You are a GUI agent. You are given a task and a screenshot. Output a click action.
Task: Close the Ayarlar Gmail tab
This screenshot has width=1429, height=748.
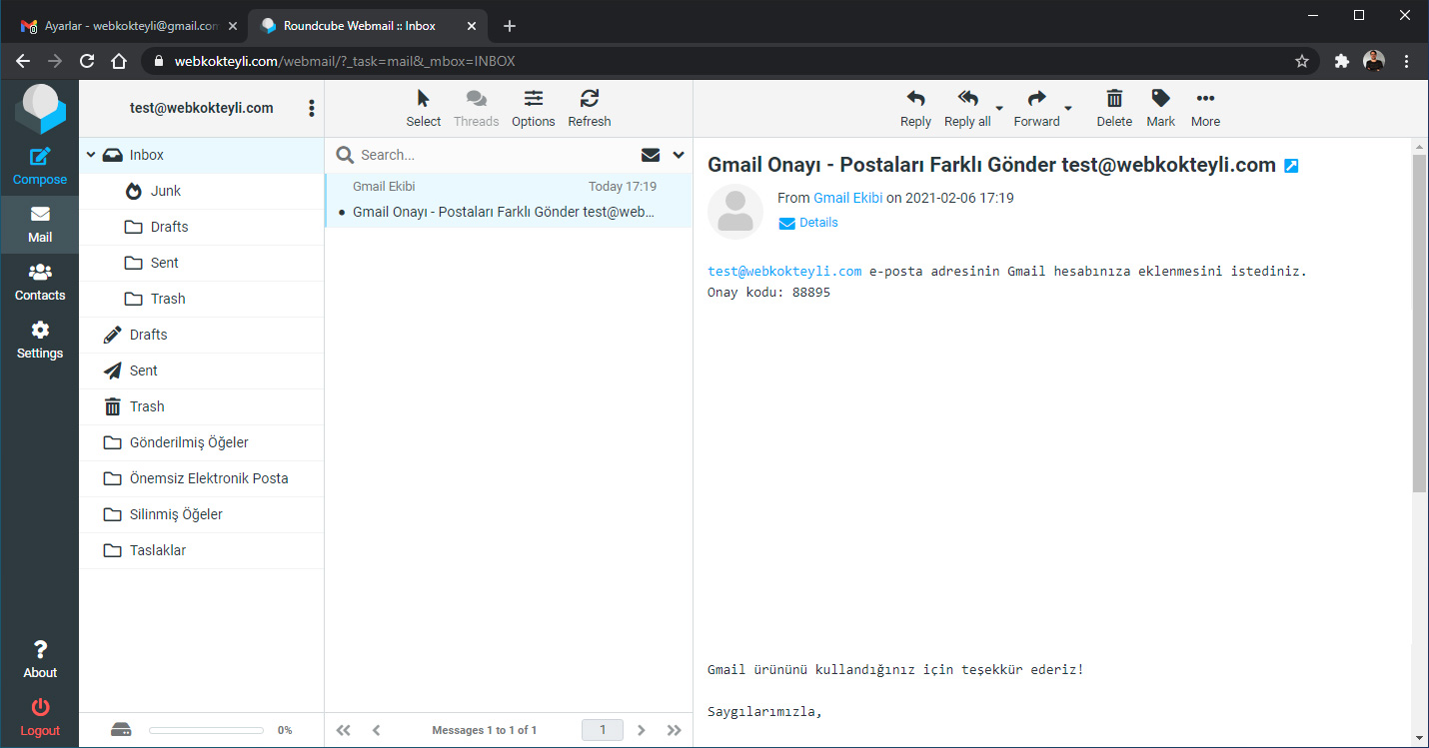(x=232, y=26)
